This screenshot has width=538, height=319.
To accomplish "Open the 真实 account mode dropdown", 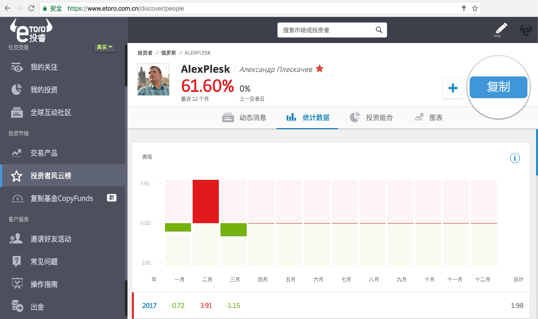I will [x=105, y=47].
